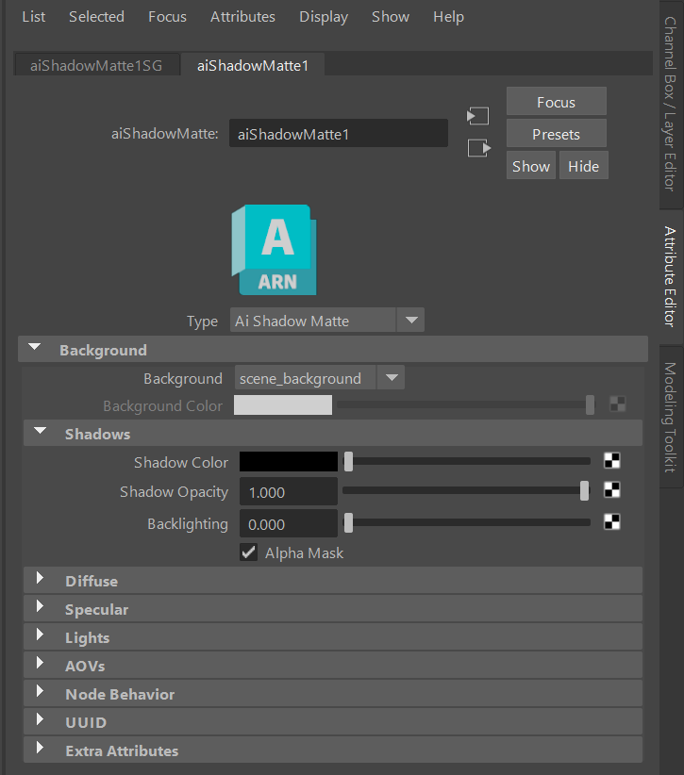Screen dimensions: 684x775
Task: Open the Selected menu
Action: click(96, 17)
